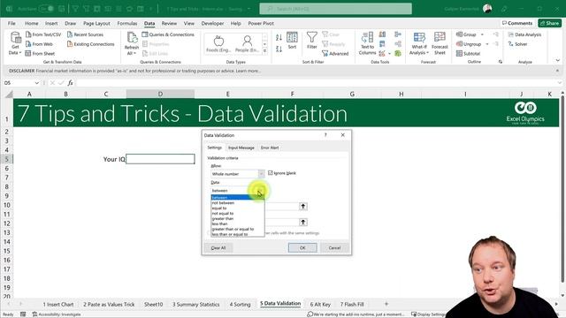This screenshot has height=318, width=566.
Task: Click OK in Data Validation
Action: click(302, 247)
